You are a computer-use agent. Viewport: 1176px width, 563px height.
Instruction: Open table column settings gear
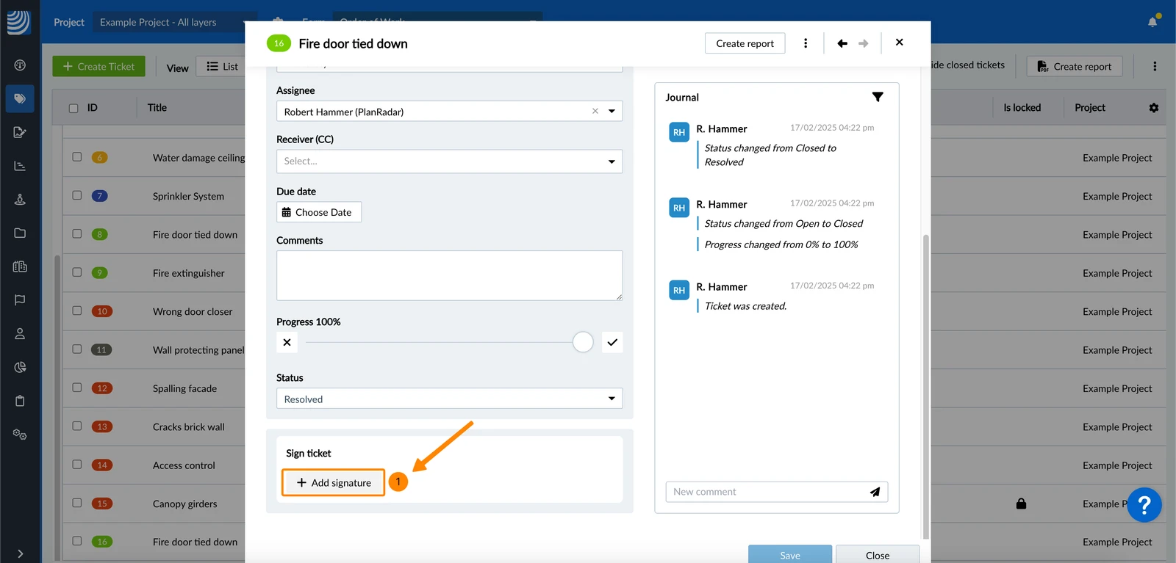[x=1154, y=108]
